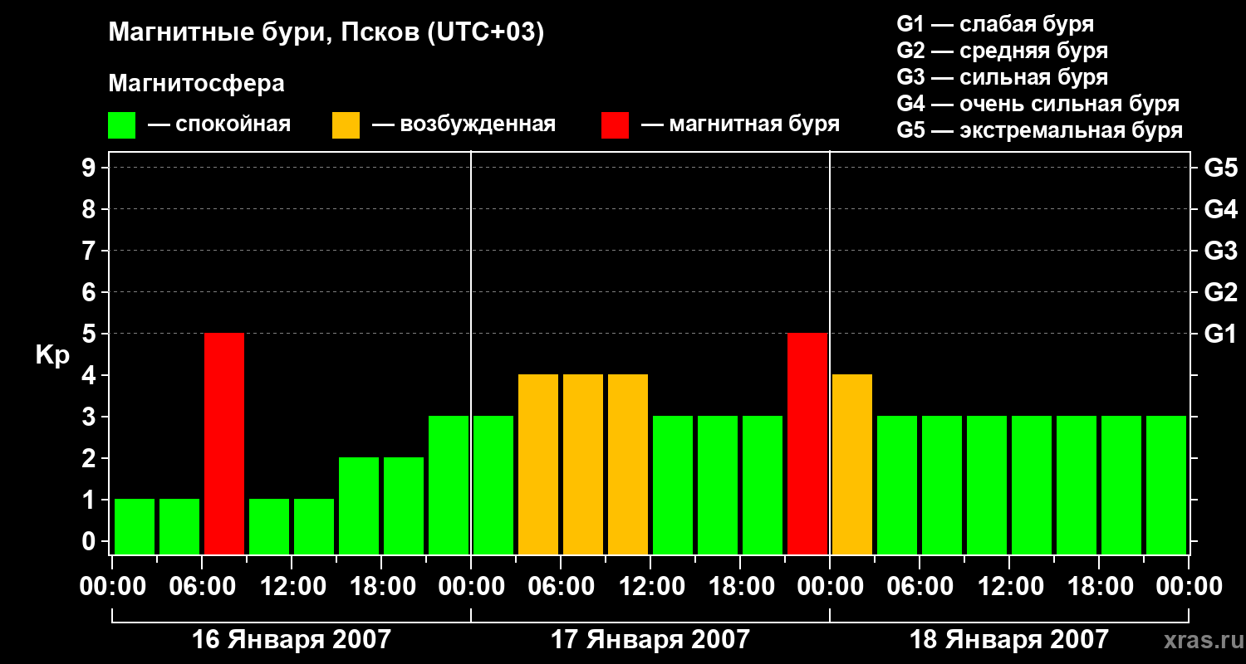Click the Kp axis value "0"
This screenshot has height=664, width=1246.
(91, 541)
